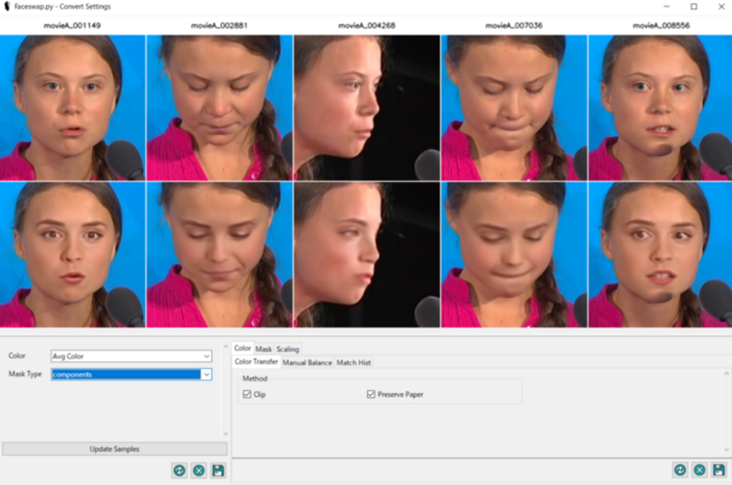
Task: Click the floppy-disk save icon at bottom-right
Action: 718,470
